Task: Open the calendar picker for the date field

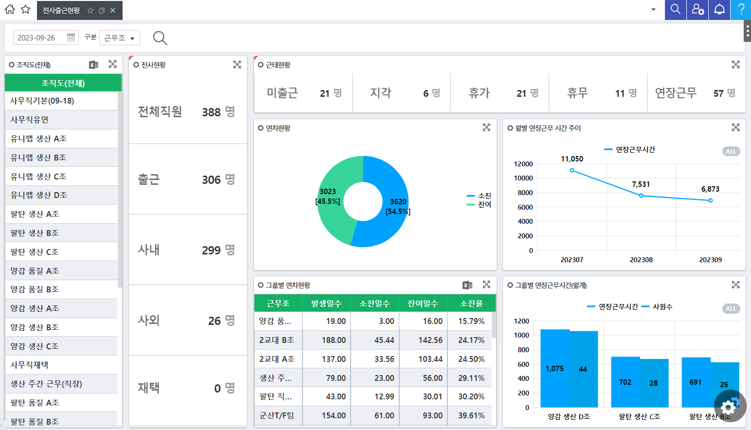Action: point(71,37)
